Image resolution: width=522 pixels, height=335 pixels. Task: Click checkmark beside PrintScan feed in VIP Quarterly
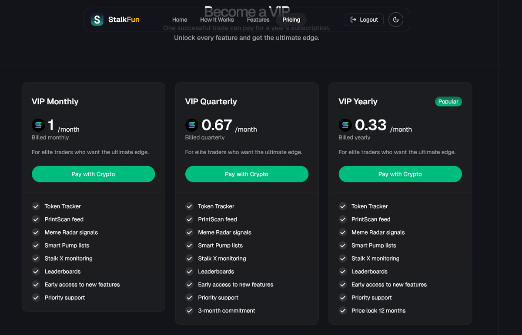point(189,219)
